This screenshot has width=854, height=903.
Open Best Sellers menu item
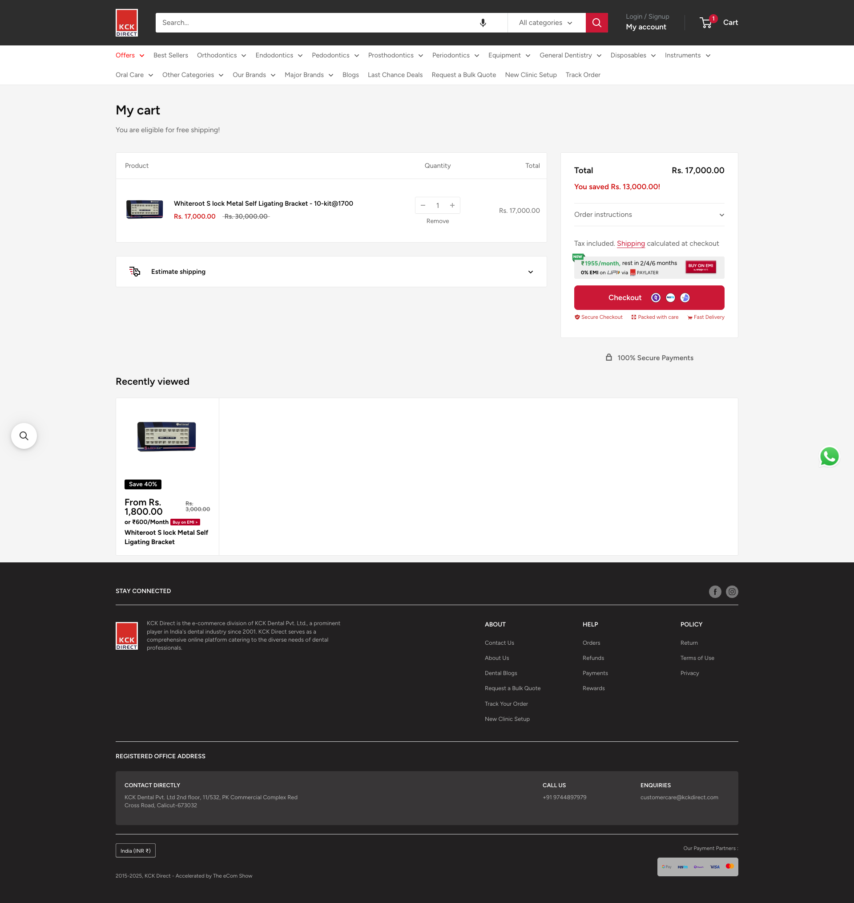tap(171, 55)
